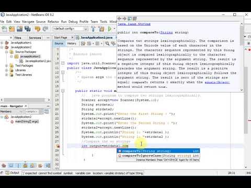Close the Navigator panel tab
The image size is (251, 188).
26,106
